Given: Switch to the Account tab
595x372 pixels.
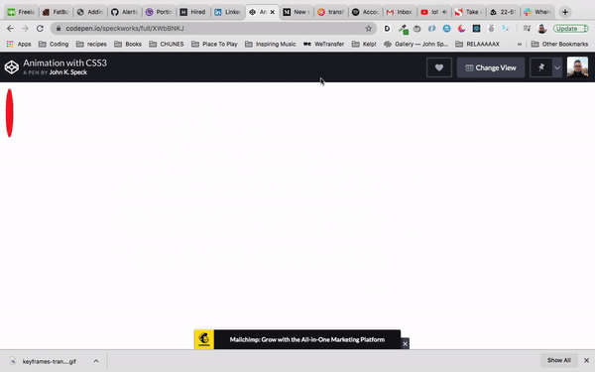Looking at the screenshot, I should pos(365,12).
